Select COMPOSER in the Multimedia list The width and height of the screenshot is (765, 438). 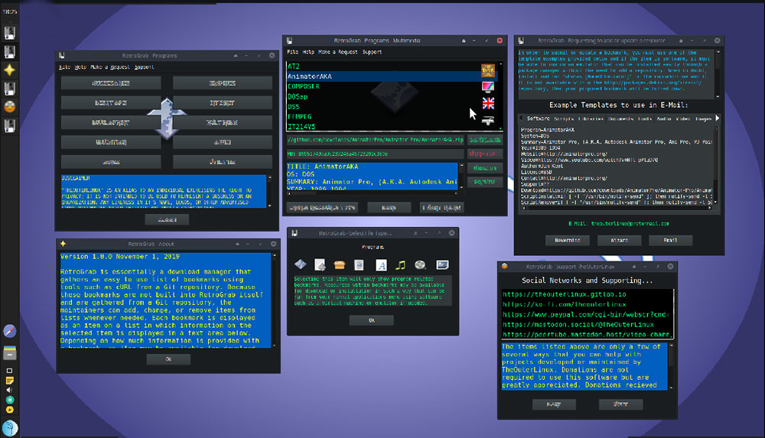coord(383,86)
